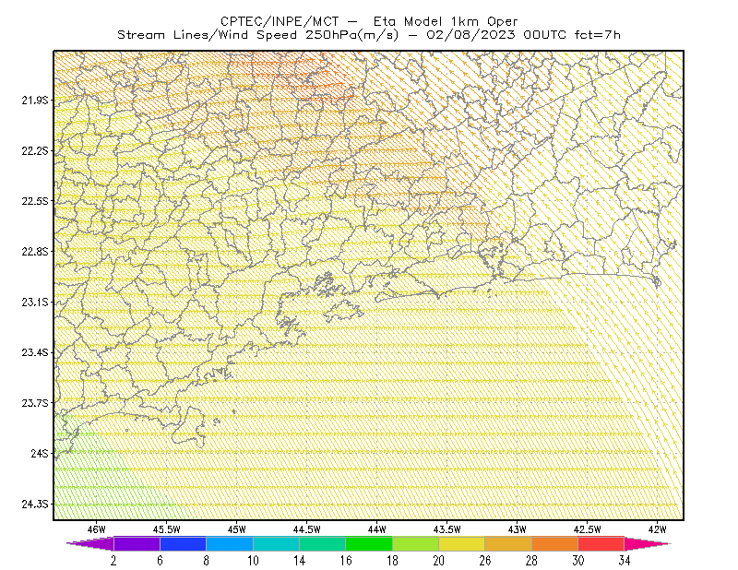Screen dimensions: 738x570
Task: Select the light blue 8–10 color band
Action: click(x=230, y=543)
